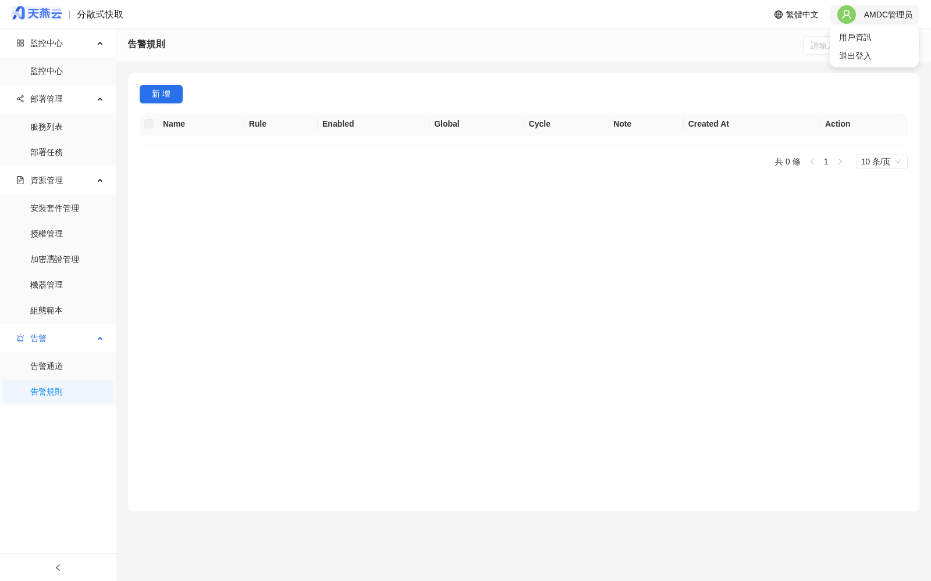Click the 部署管理 share icon
This screenshot has width=931, height=581.
coord(20,99)
